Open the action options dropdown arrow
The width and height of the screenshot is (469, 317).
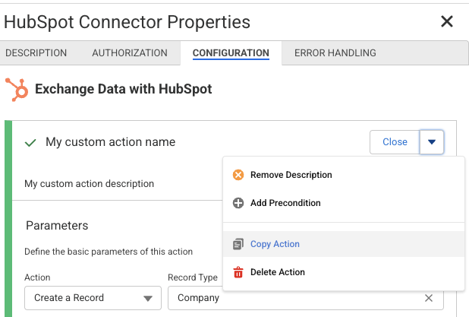point(431,142)
